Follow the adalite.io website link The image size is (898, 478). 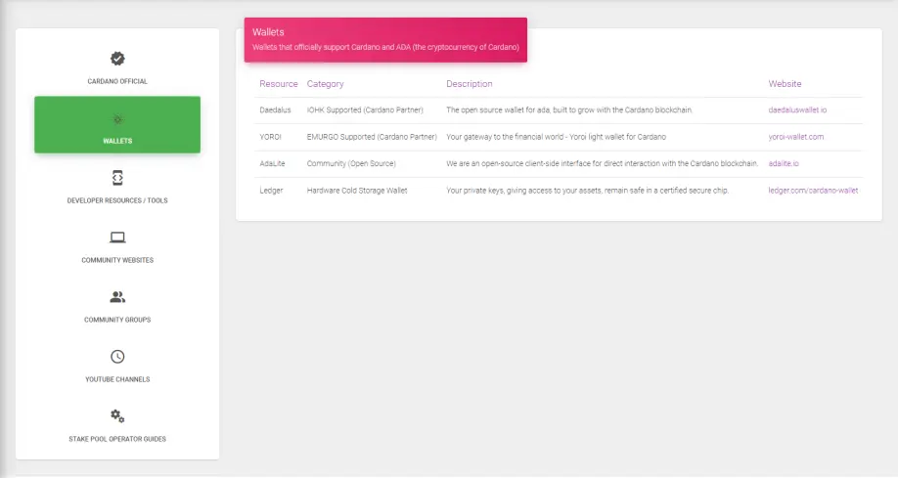pyautogui.click(x=784, y=163)
